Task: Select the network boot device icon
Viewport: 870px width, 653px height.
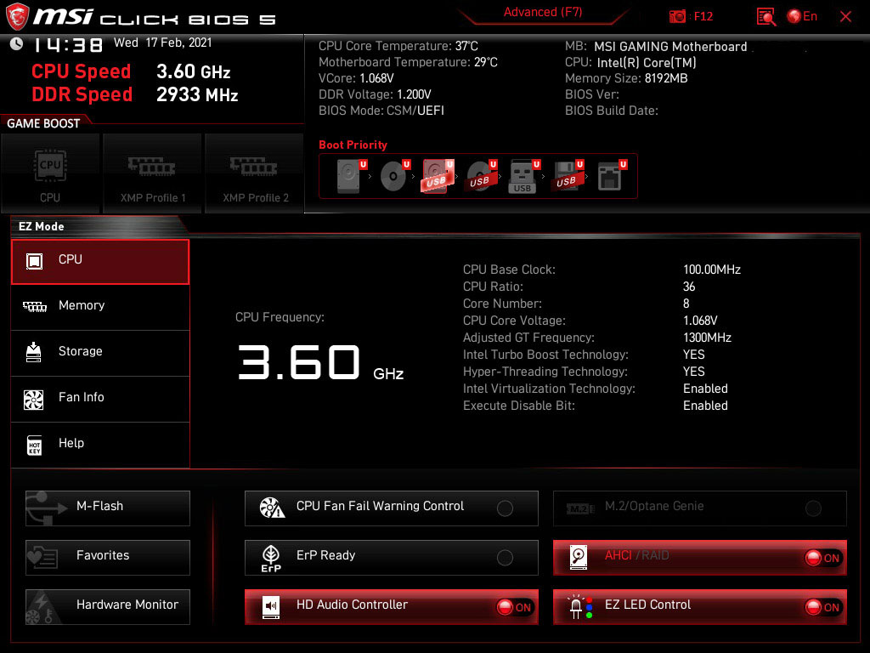Action: point(612,176)
